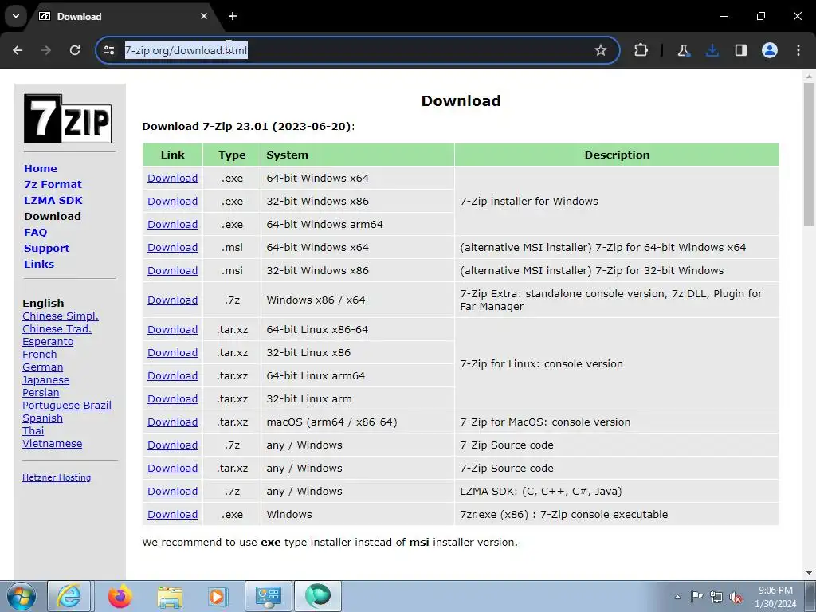The width and height of the screenshot is (816, 612).
Task: Download .msi for 64-bit Windows x64
Action: coord(172,247)
